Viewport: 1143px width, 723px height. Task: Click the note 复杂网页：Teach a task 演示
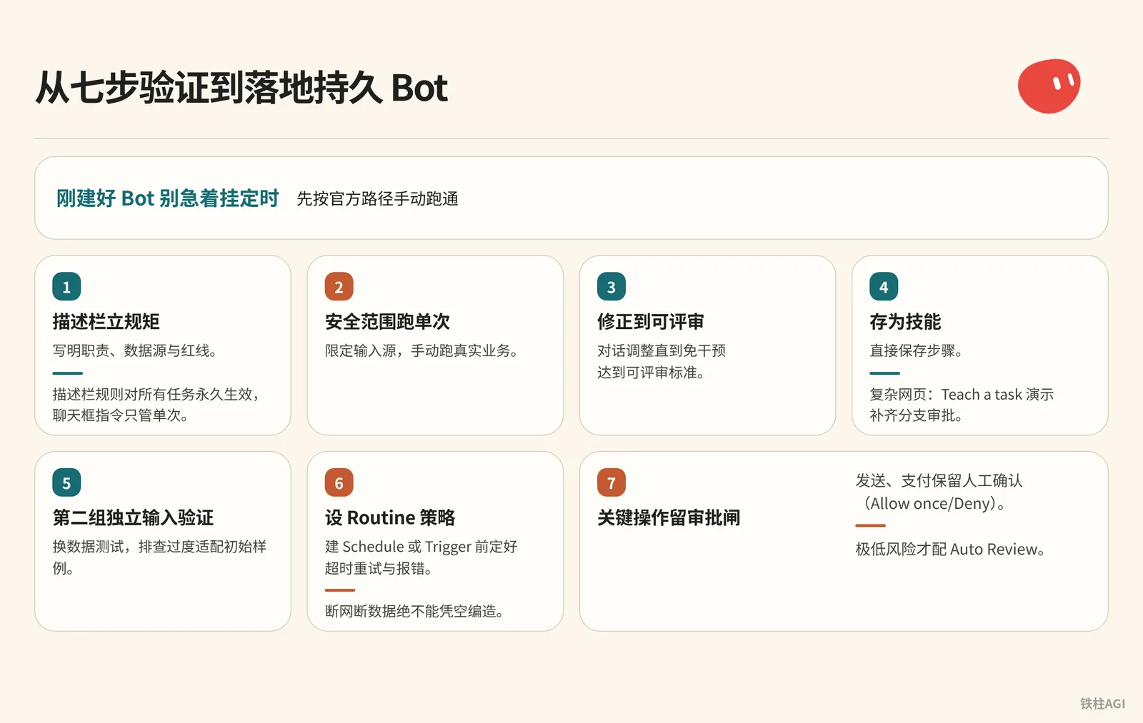click(x=962, y=394)
